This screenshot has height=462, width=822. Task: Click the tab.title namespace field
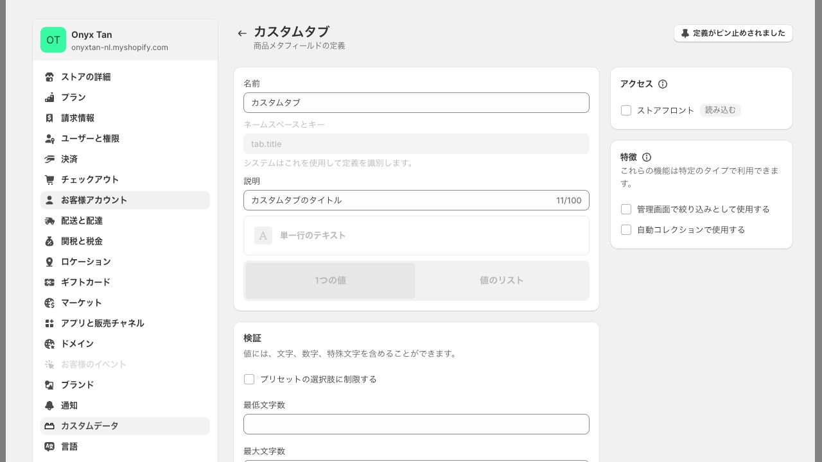coord(416,144)
